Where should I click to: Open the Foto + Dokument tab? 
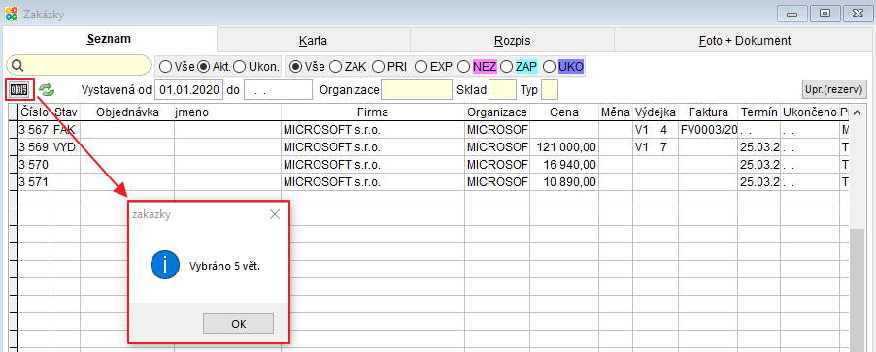point(745,41)
